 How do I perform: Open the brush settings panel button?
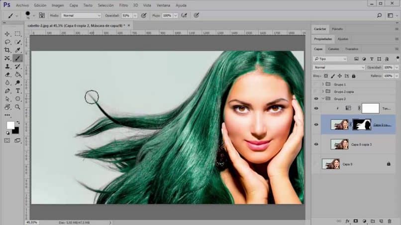(41, 15)
